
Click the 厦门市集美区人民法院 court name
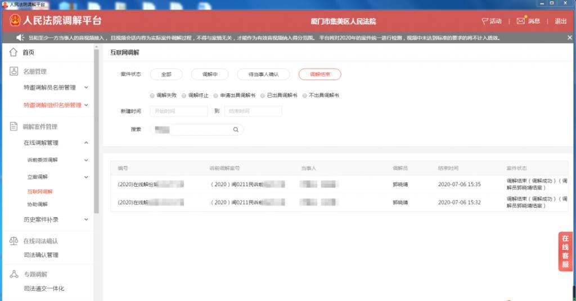[x=343, y=21]
